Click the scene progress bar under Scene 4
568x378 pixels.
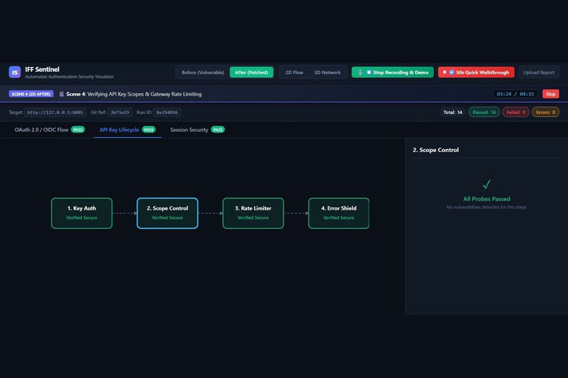click(284, 102)
